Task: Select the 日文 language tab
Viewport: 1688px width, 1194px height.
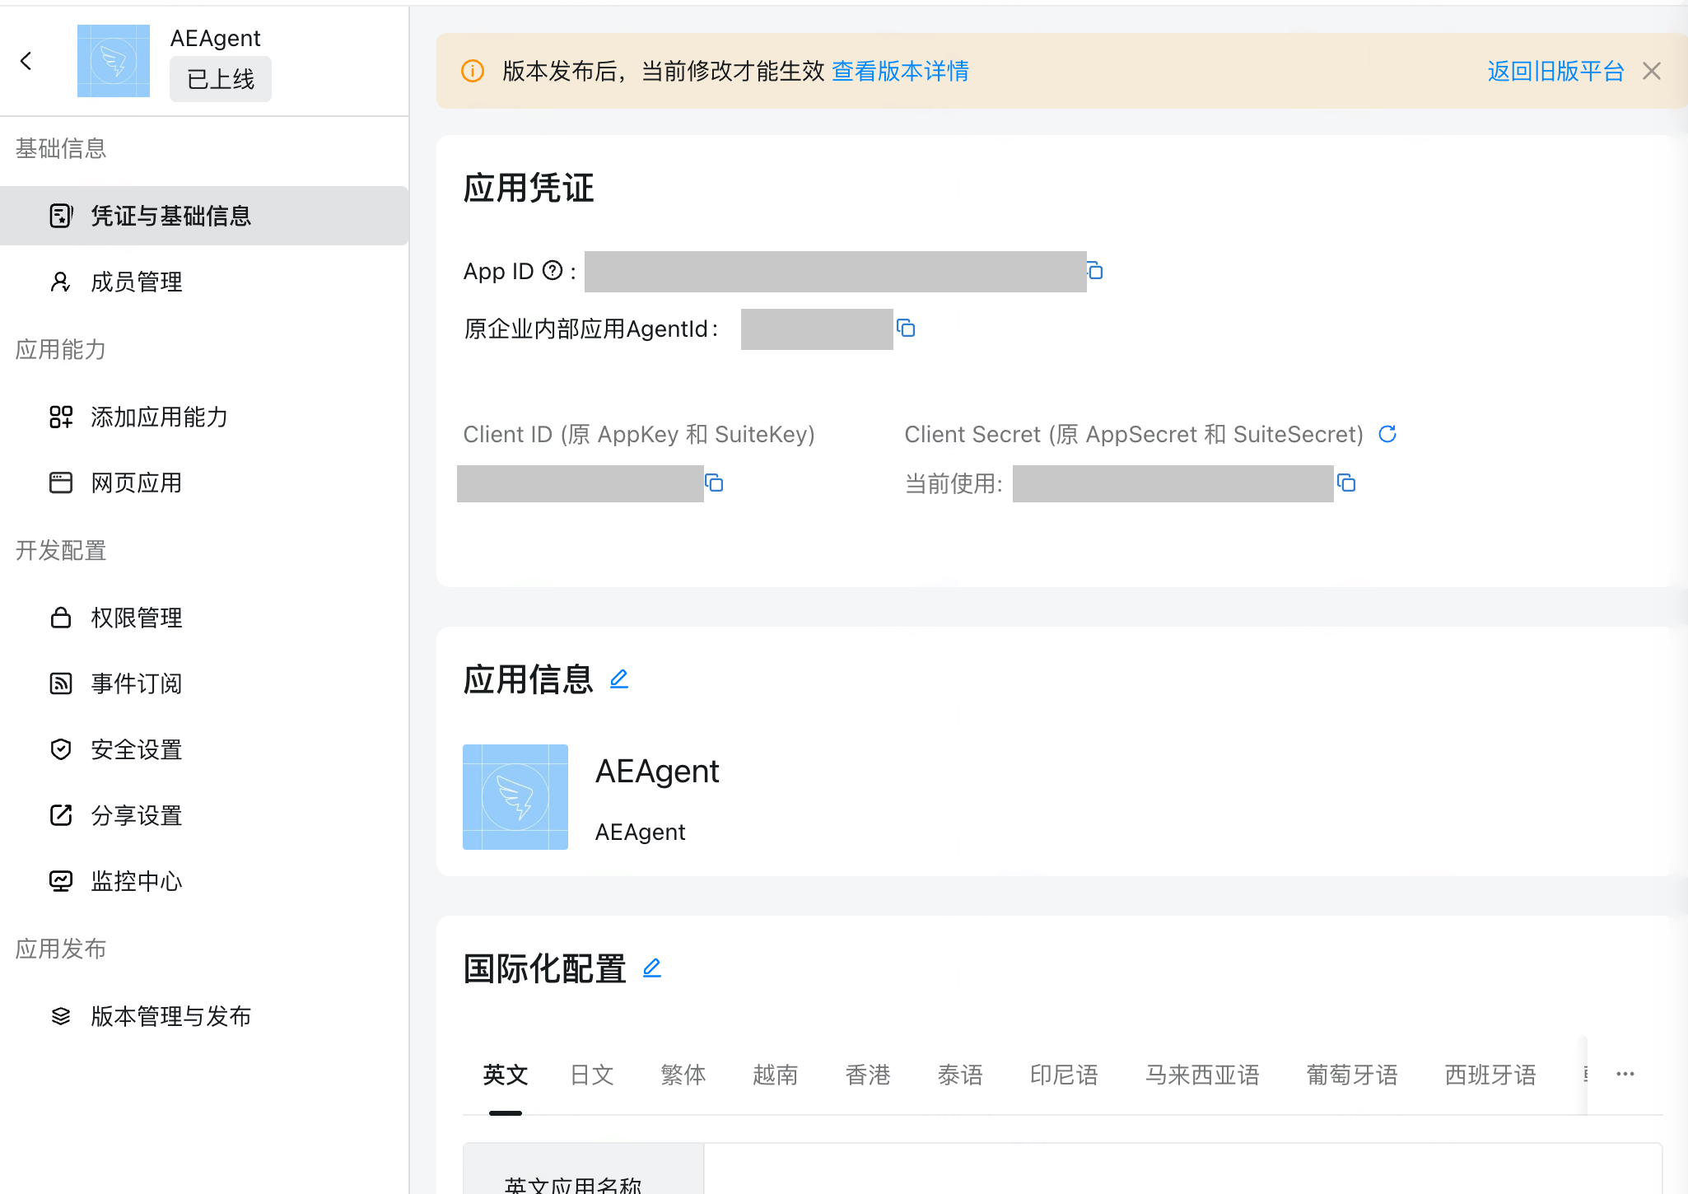Action: [x=592, y=1075]
